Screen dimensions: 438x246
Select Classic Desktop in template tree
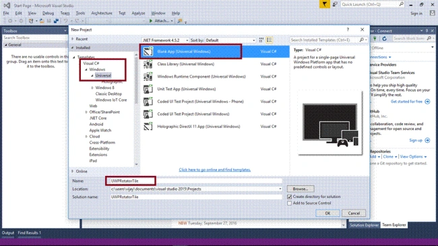pos(108,94)
